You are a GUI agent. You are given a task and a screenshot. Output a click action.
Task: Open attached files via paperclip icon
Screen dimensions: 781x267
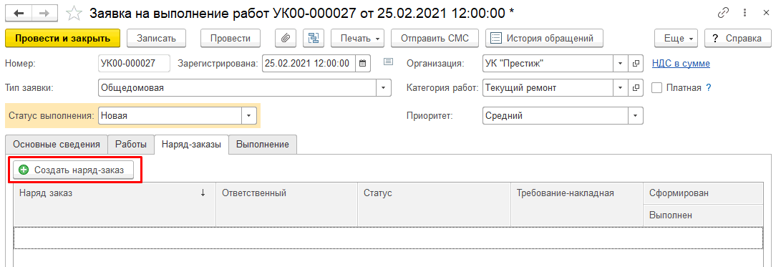click(286, 38)
